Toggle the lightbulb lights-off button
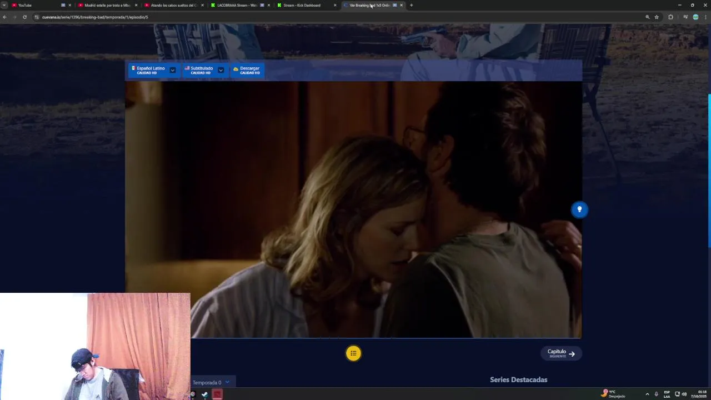This screenshot has width=711, height=400. point(579,209)
